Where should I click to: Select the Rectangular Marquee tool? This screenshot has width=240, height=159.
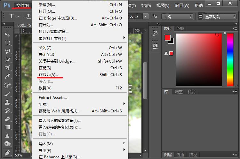7,43
